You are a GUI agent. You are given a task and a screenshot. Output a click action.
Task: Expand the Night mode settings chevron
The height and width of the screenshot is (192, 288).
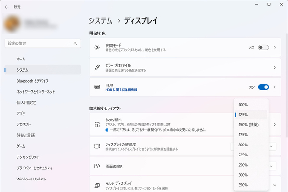coord(275,48)
